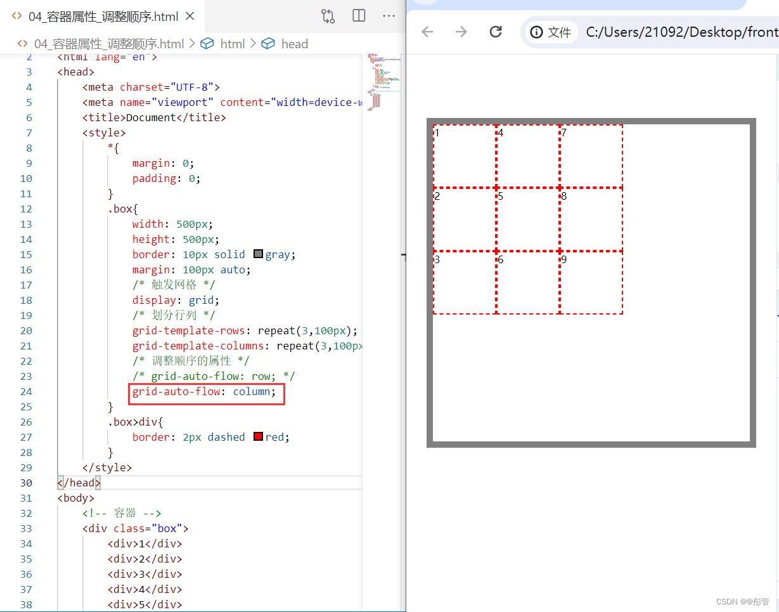
Task: Split the editor to the right
Action: [x=359, y=16]
